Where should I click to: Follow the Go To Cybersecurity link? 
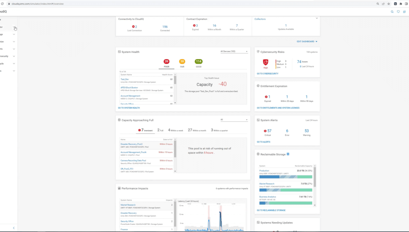(x=267, y=73)
